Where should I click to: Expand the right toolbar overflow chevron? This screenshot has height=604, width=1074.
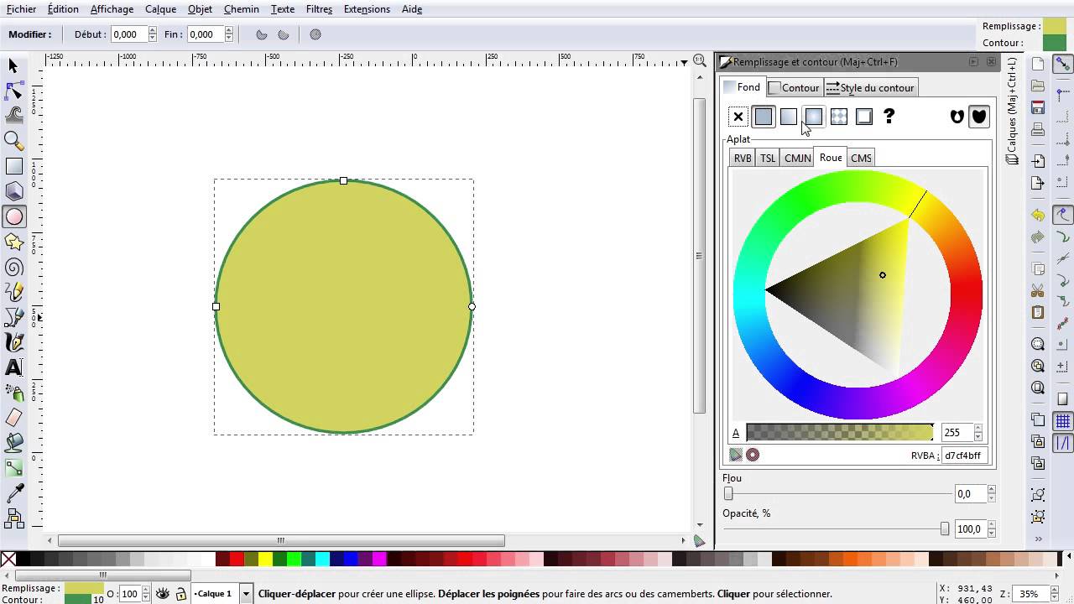click(1038, 539)
